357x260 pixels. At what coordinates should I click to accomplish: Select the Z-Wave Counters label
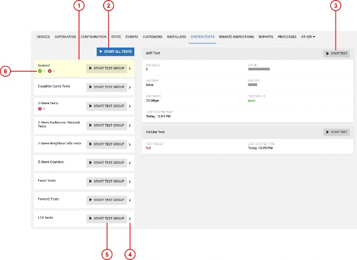(x=51, y=162)
